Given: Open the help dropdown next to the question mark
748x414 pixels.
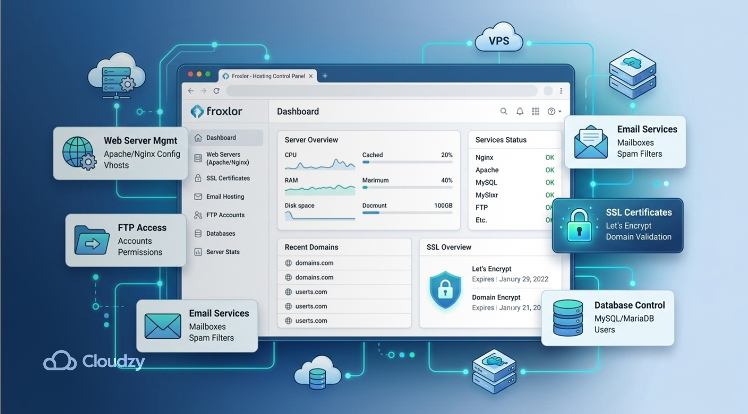Looking at the screenshot, I should tap(553, 111).
